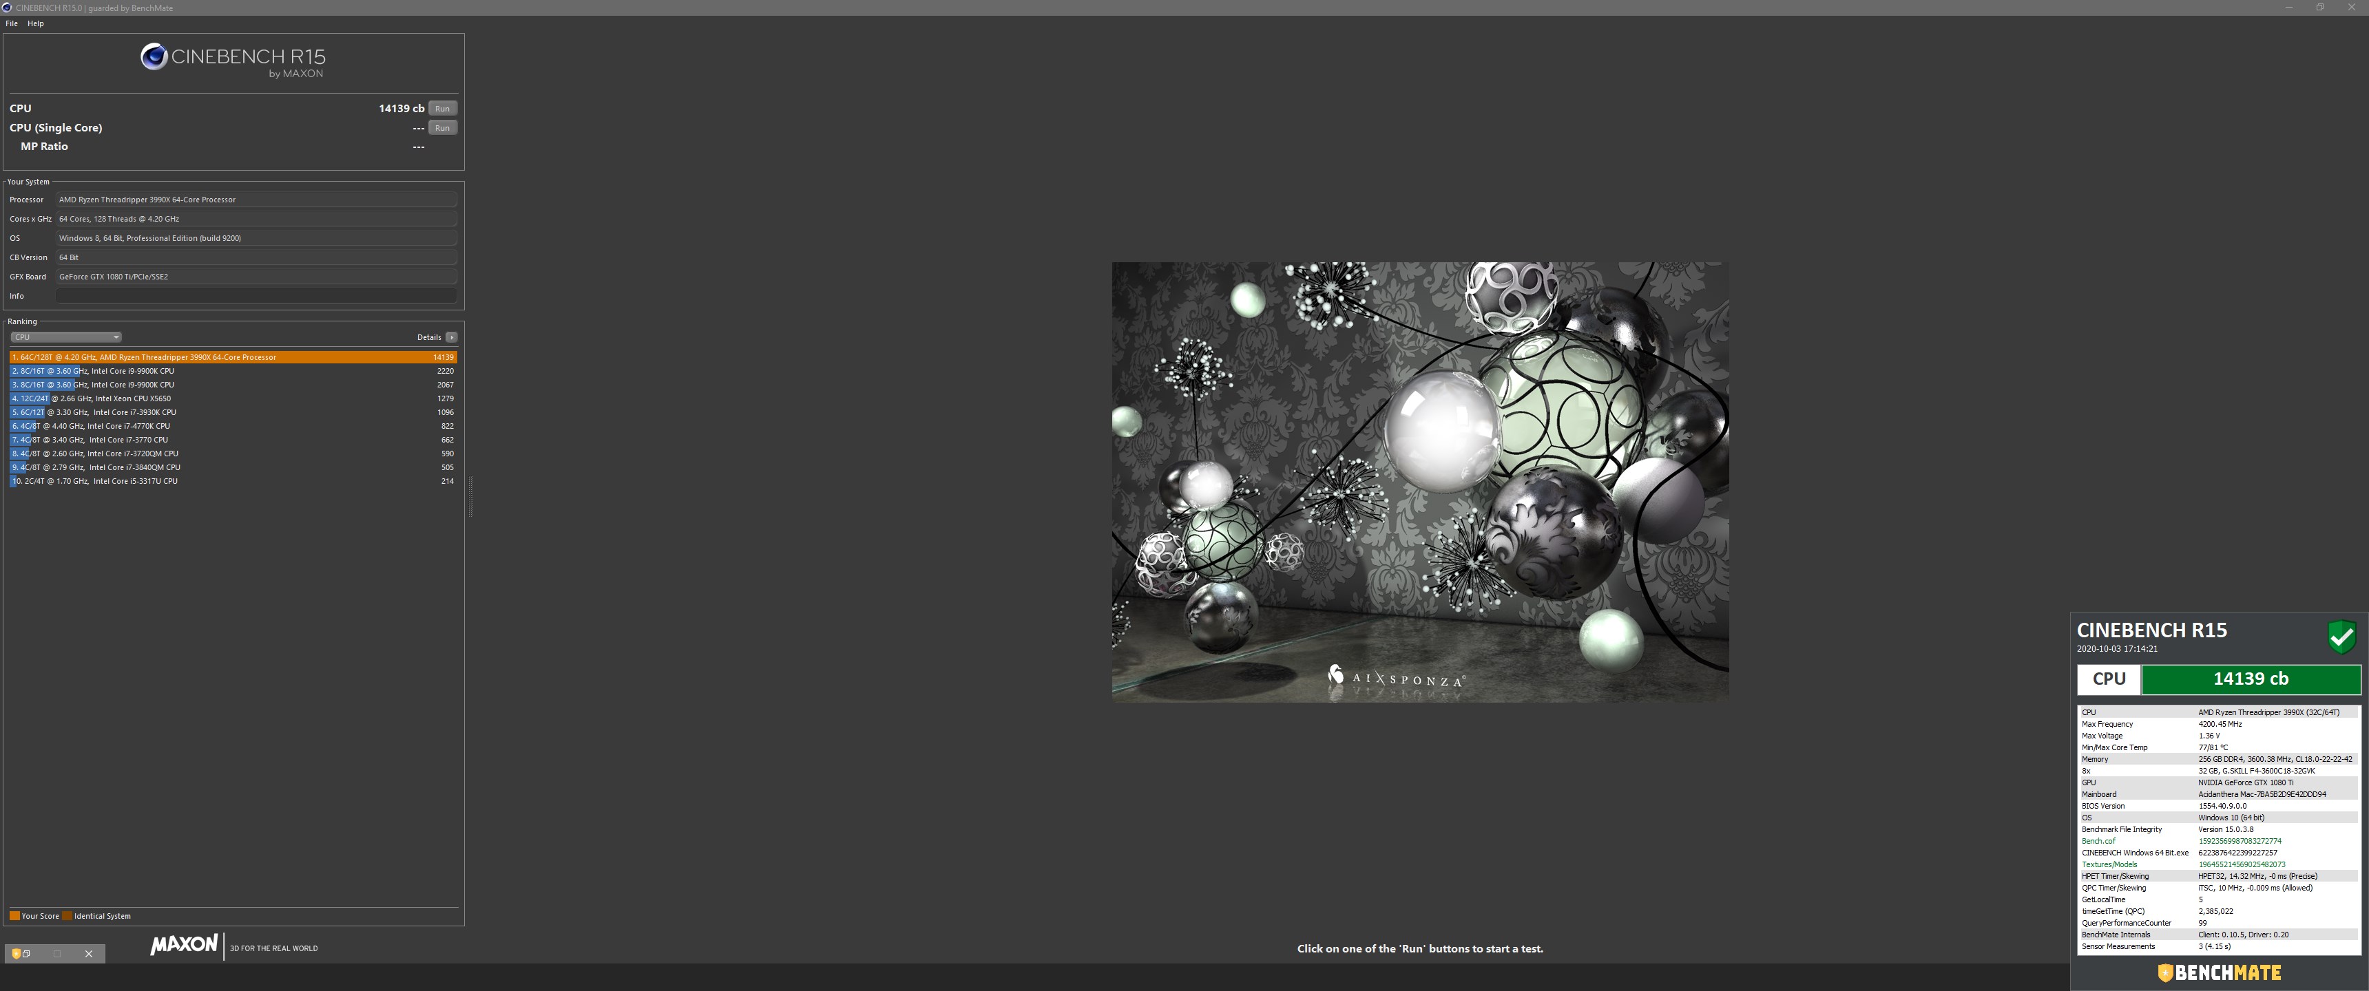Click the OS value Windows 8 64 Bit
This screenshot has width=2369, height=991.
click(257, 238)
